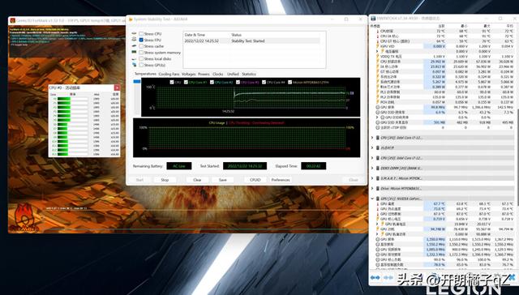This screenshot has width=519, height=295.
Task: Click the disk icon beside Stress local disks
Action: coord(134,59)
